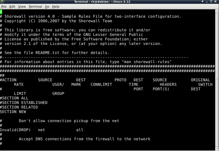Open the Terminal menu
The image size is (219, 151).
(x=35, y=7)
